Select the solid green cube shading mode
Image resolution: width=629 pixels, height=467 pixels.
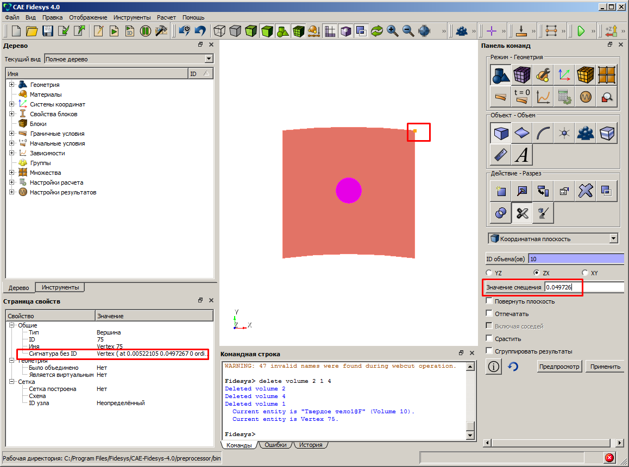[x=267, y=31]
